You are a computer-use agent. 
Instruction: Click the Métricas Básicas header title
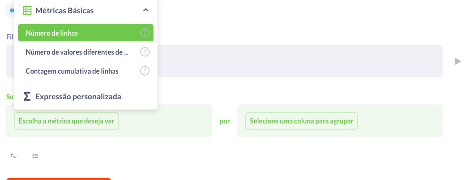tap(64, 10)
